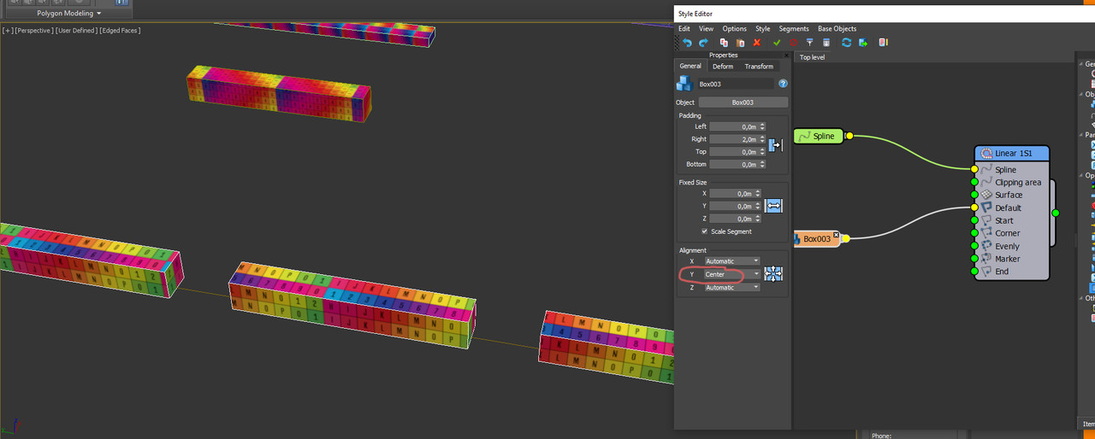Open the Edged Faces shading menu
The height and width of the screenshot is (439, 1095).
coord(121,31)
